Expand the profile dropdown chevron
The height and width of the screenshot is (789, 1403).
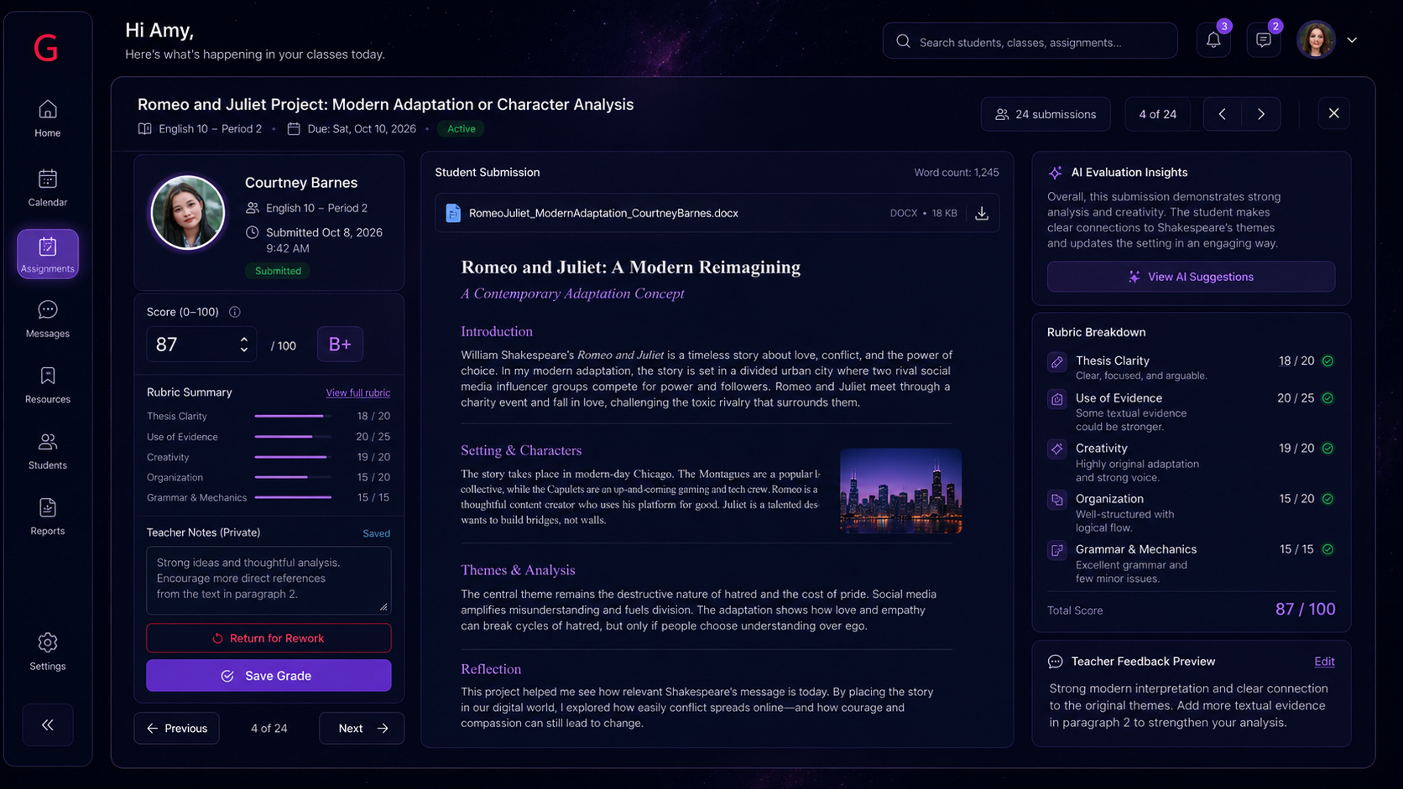click(1352, 40)
